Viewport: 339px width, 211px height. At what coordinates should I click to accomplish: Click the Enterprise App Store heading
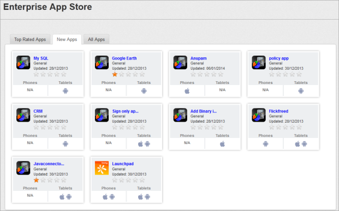[x=47, y=7]
